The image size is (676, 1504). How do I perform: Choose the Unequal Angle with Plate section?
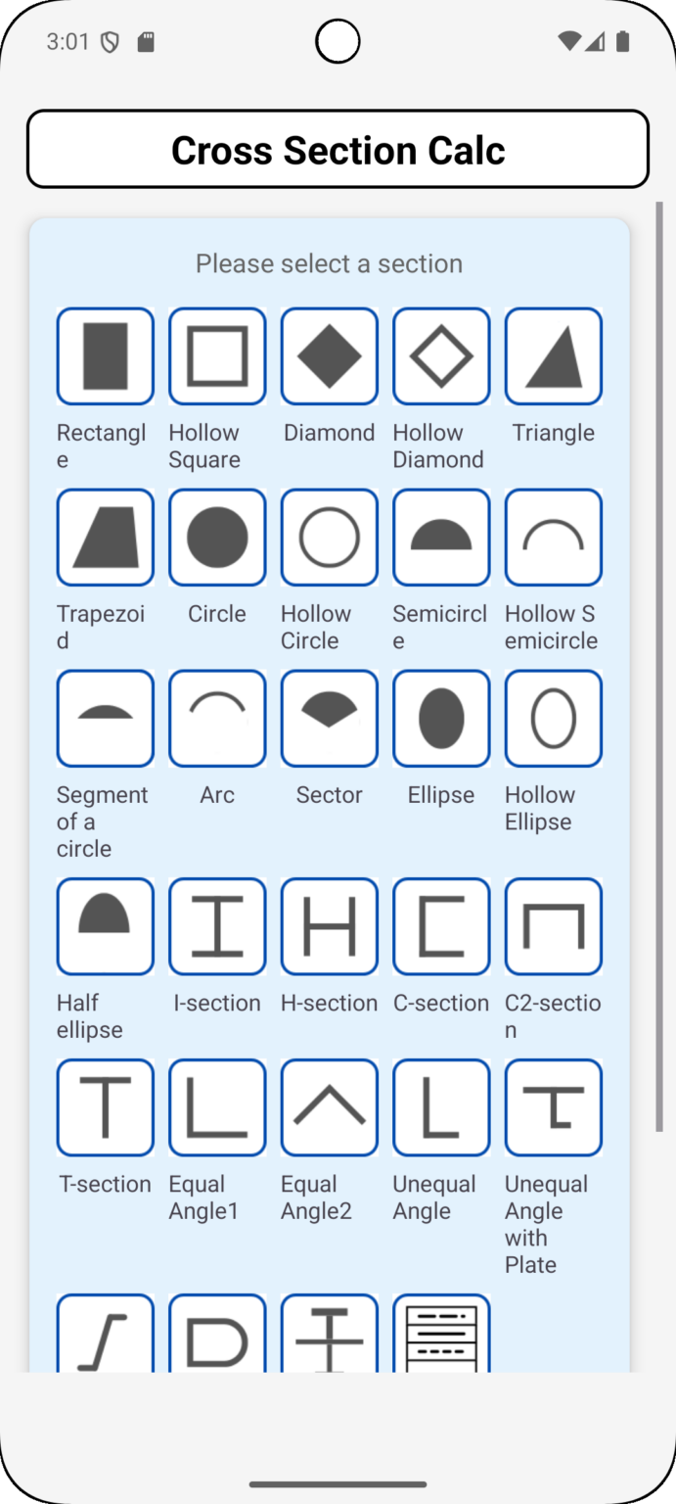[553, 1106]
